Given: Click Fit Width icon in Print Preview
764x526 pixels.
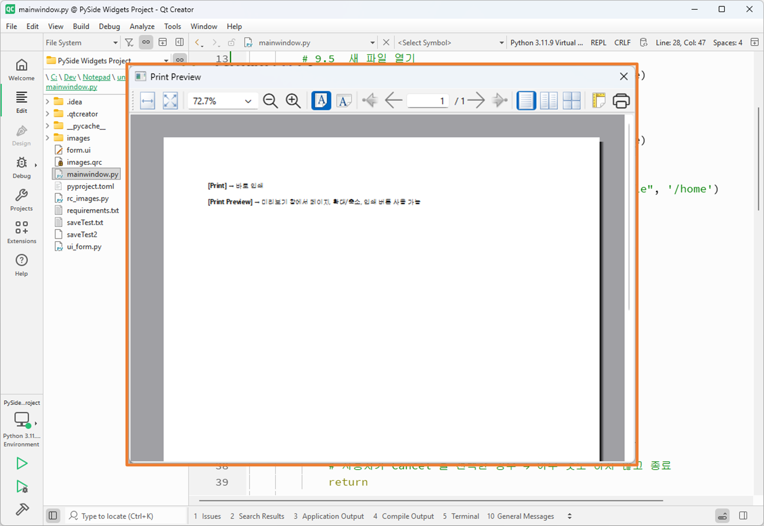Looking at the screenshot, I should [148, 101].
